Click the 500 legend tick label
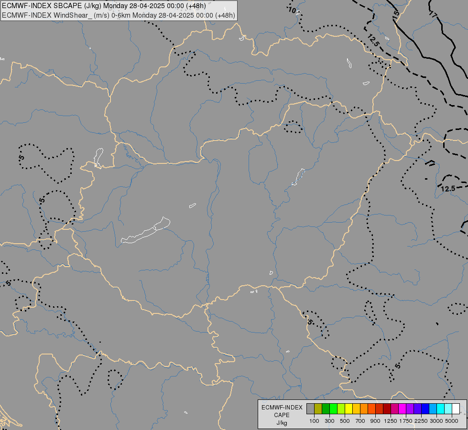This screenshot has width=468, height=430. coord(345,421)
